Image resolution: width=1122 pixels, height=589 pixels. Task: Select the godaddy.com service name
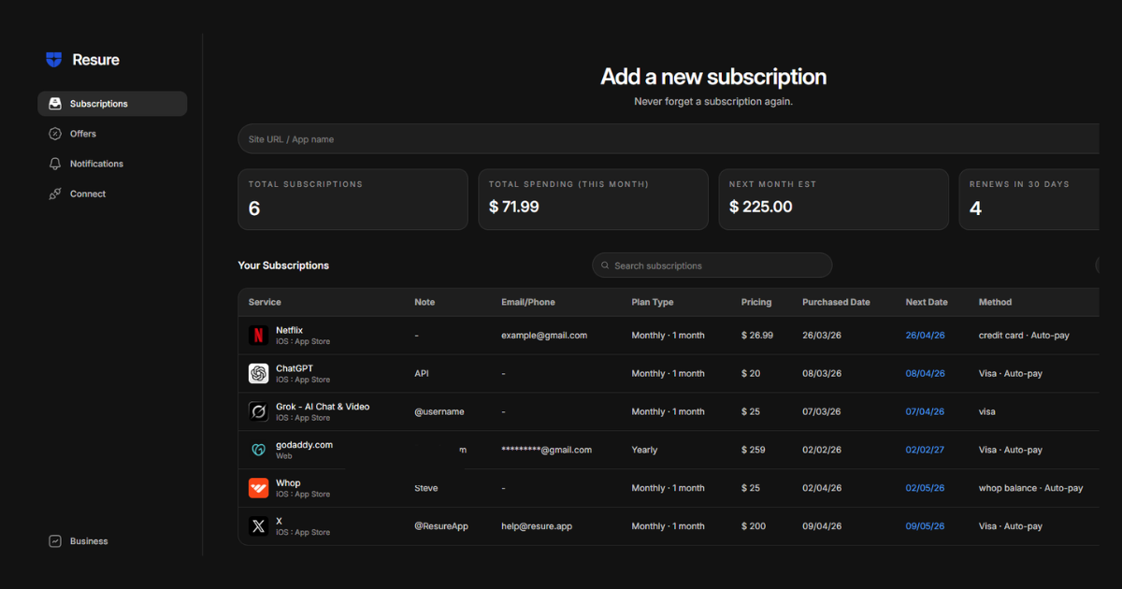[304, 445]
